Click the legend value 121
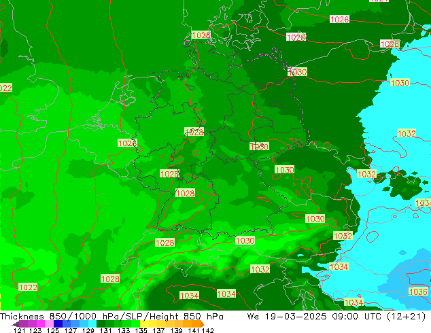 [x=20, y=330]
